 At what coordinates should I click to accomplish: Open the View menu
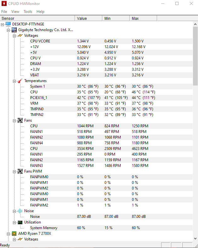pyautogui.click(x=15, y=12)
